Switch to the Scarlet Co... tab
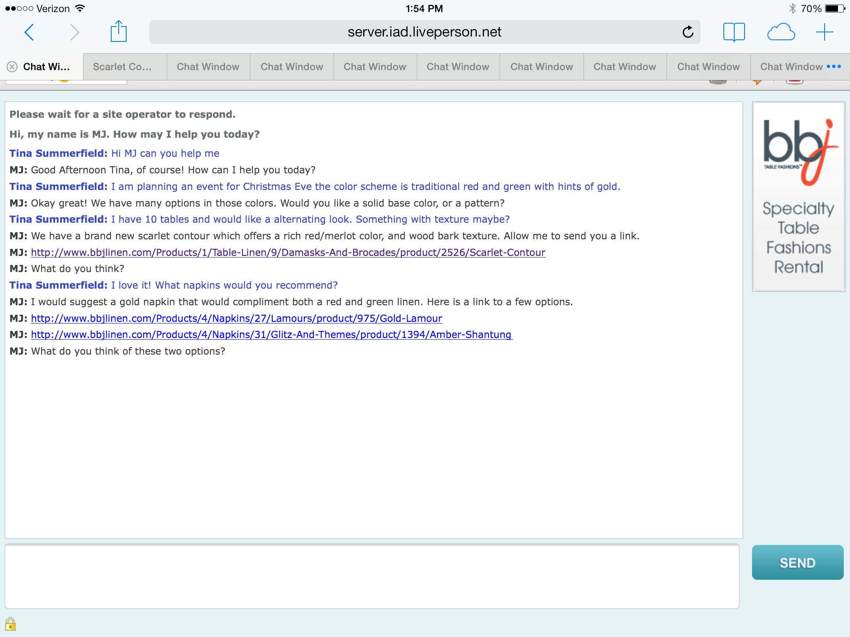 point(125,67)
